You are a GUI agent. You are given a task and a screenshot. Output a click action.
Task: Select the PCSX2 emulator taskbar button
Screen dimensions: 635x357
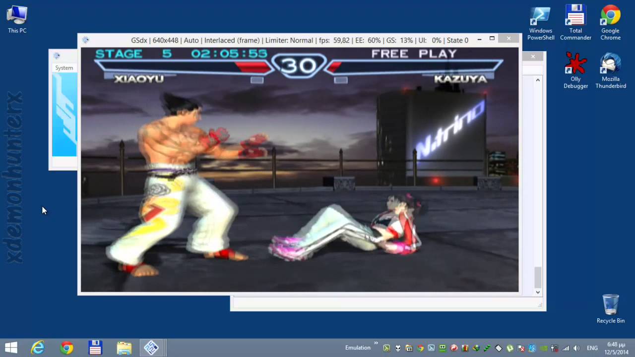151,348
